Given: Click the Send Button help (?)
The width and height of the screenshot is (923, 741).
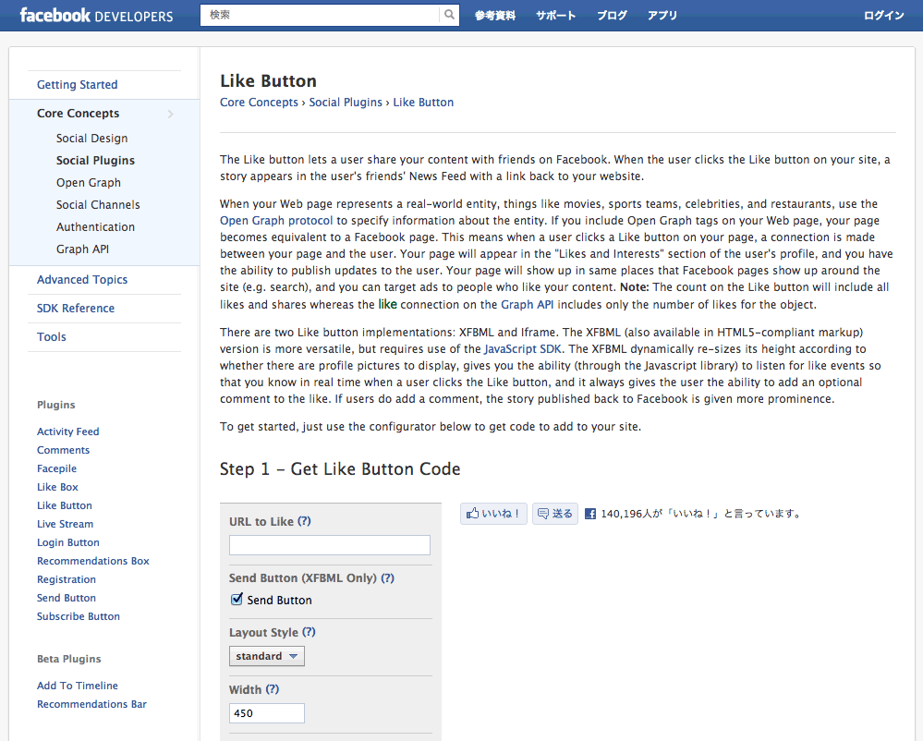Looking at the screenshot, I should tap(387, 578).
